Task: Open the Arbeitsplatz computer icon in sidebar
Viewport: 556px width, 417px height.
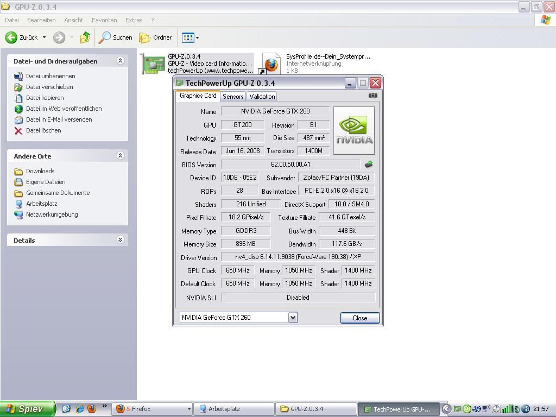Action: [18, 204]
